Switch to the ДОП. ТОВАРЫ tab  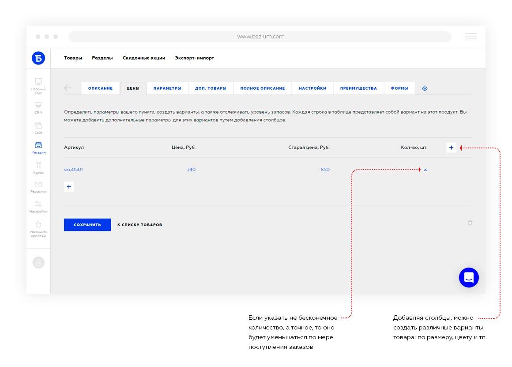[x=211, y=88]
